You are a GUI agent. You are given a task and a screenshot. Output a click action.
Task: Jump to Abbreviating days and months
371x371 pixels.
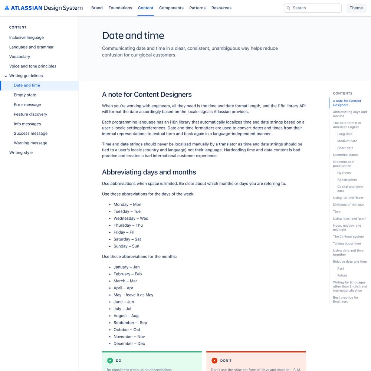pos(350,114)
